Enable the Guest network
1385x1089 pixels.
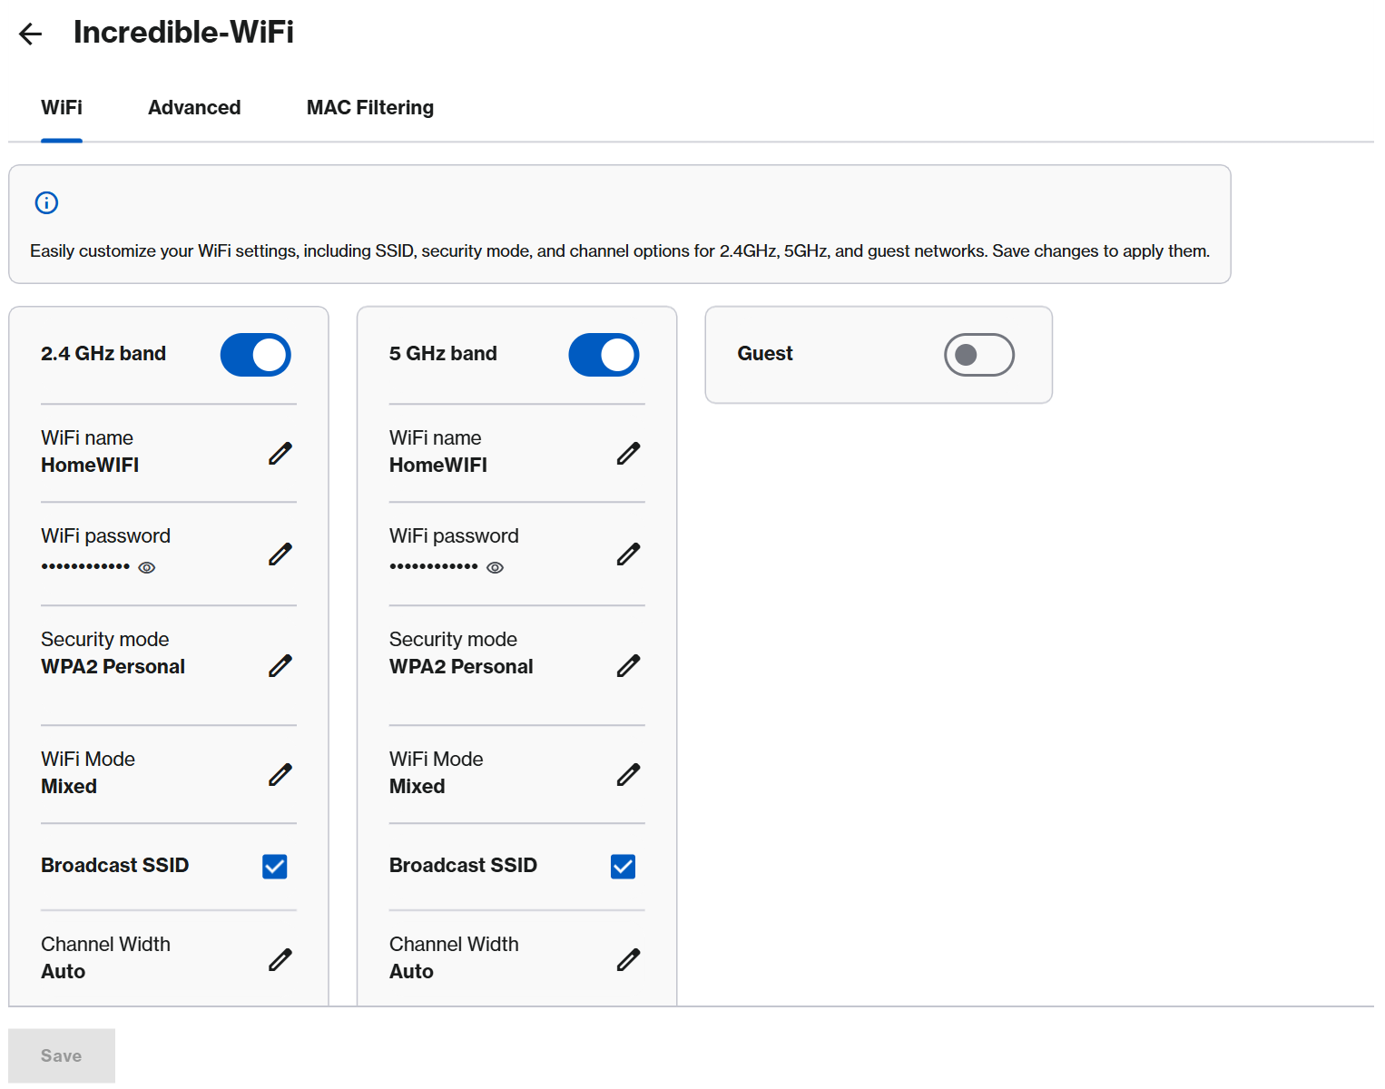click(979, 355)
